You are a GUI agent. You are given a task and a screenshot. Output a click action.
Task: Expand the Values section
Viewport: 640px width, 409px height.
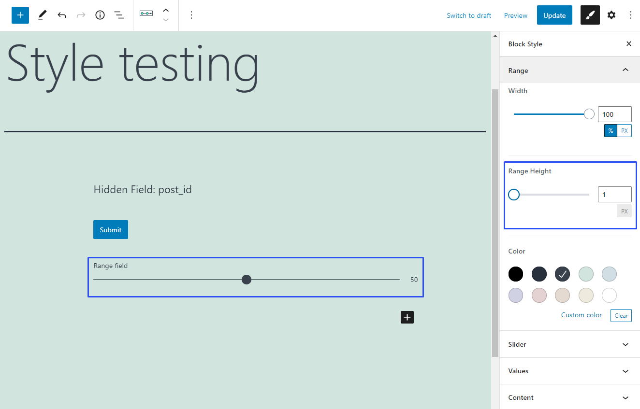569,371
